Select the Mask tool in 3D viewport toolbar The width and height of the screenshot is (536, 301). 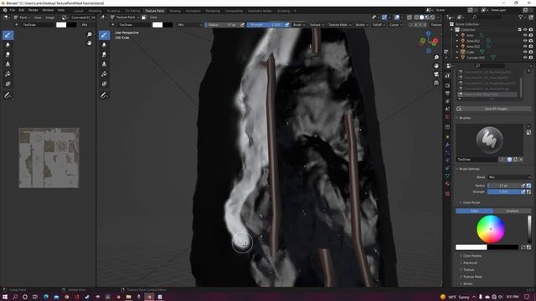tap(104, 84)
